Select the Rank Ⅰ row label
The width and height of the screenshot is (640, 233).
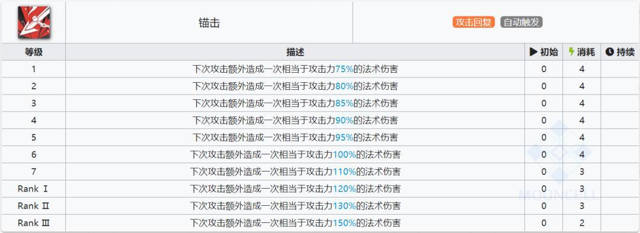33,189
